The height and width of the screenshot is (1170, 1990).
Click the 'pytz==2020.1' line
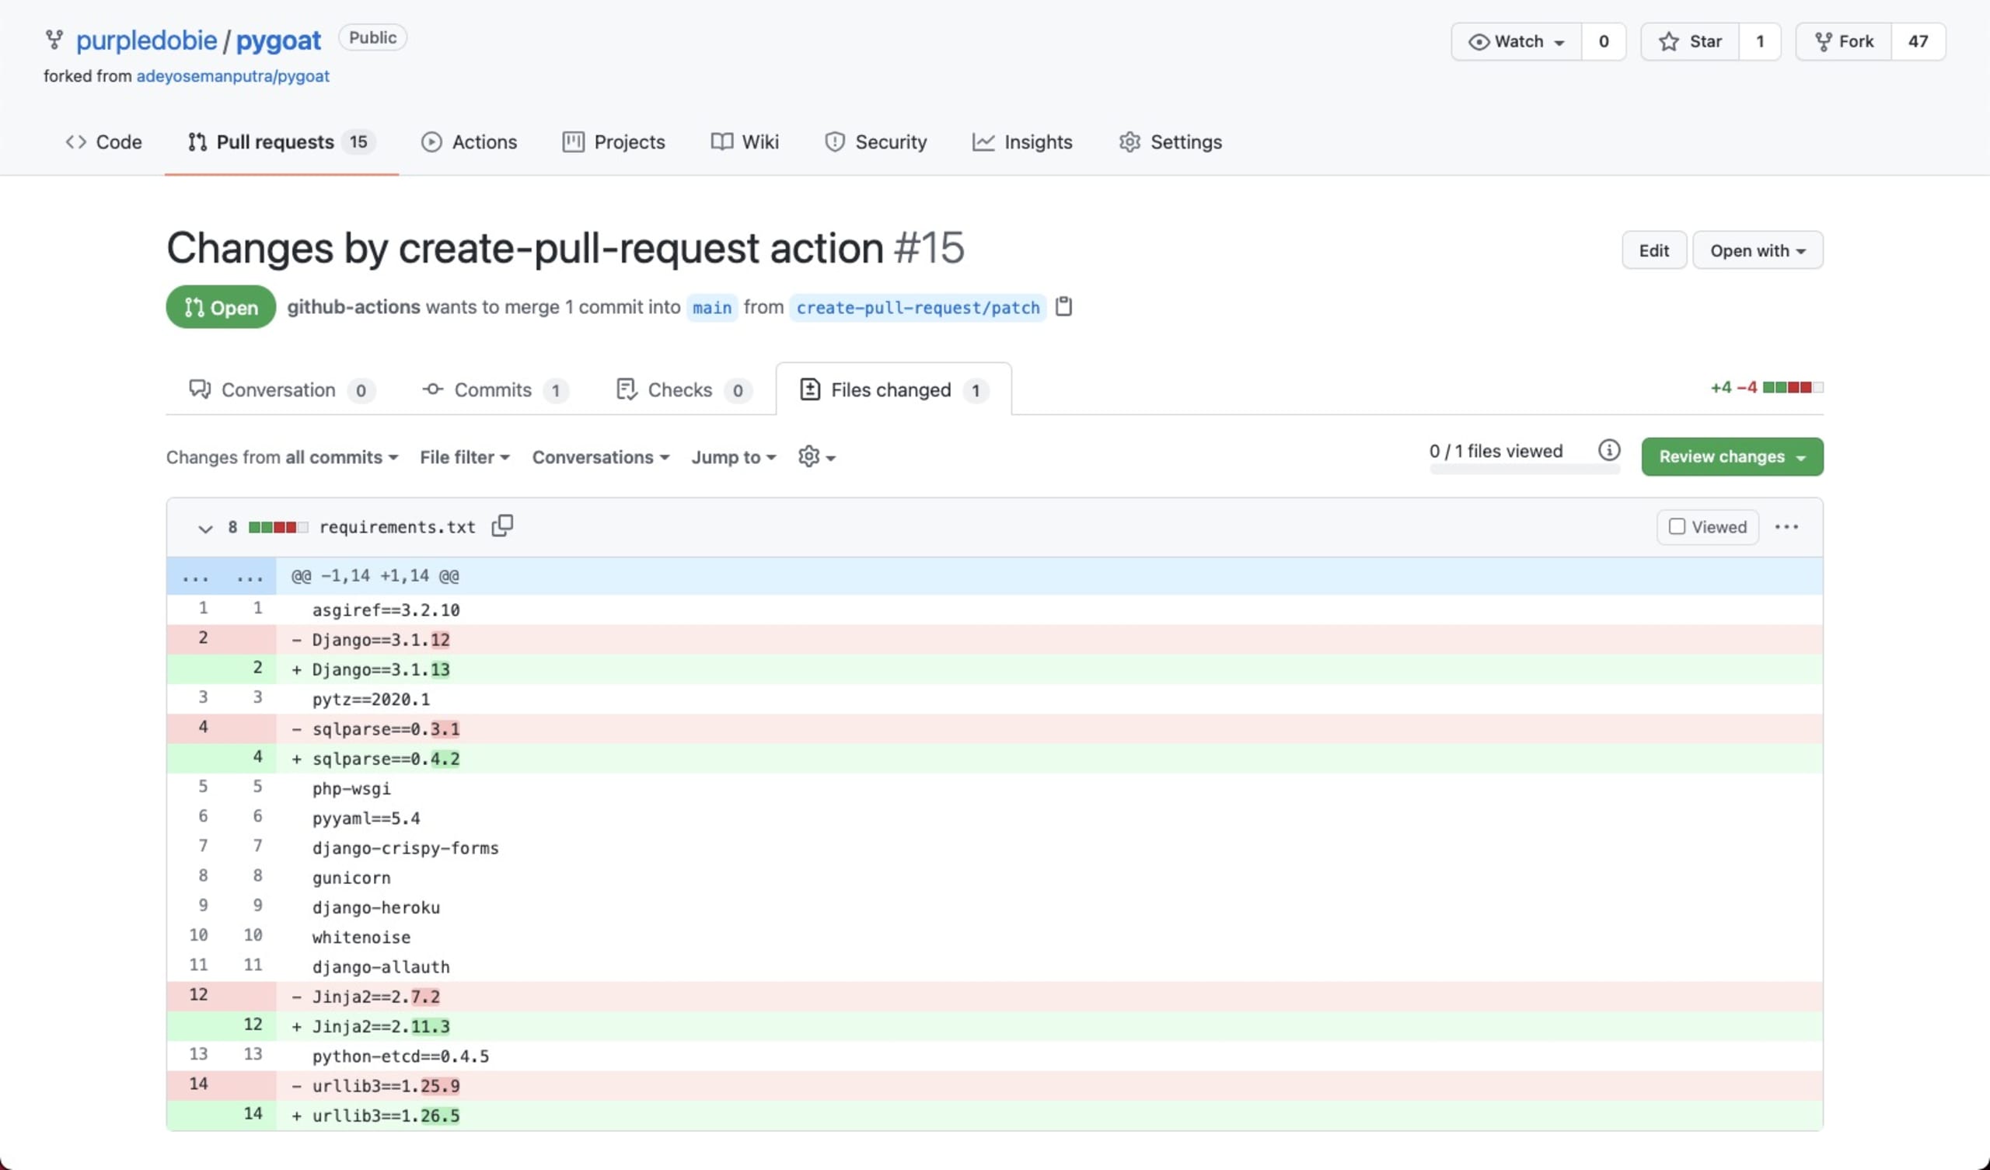[x=994, y=699]
